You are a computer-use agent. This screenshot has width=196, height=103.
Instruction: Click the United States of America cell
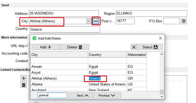107,84
